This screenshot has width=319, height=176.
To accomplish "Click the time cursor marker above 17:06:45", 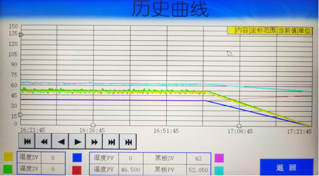I will pyautogui.click(x=239, y=126).
